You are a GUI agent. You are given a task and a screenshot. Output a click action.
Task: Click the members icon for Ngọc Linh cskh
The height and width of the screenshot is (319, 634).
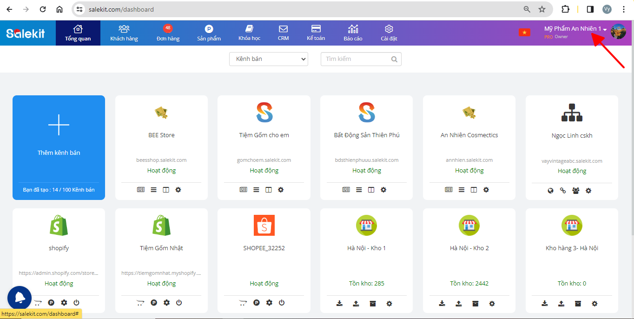(x=575, y=191)
